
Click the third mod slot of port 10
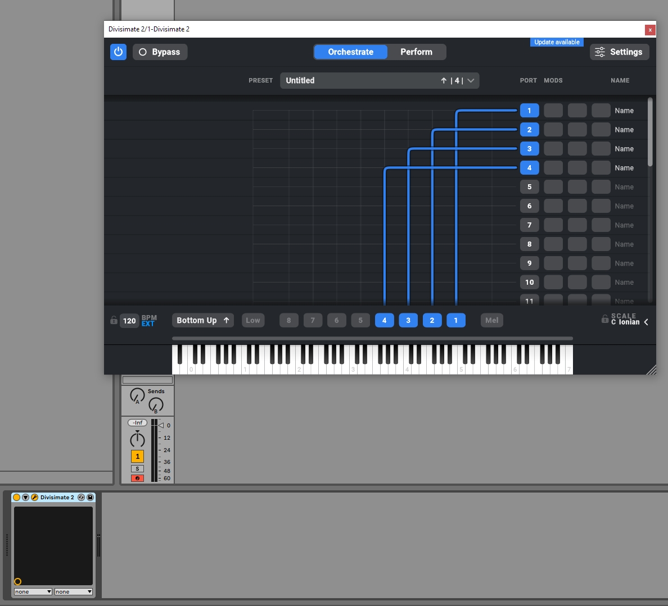601,282
